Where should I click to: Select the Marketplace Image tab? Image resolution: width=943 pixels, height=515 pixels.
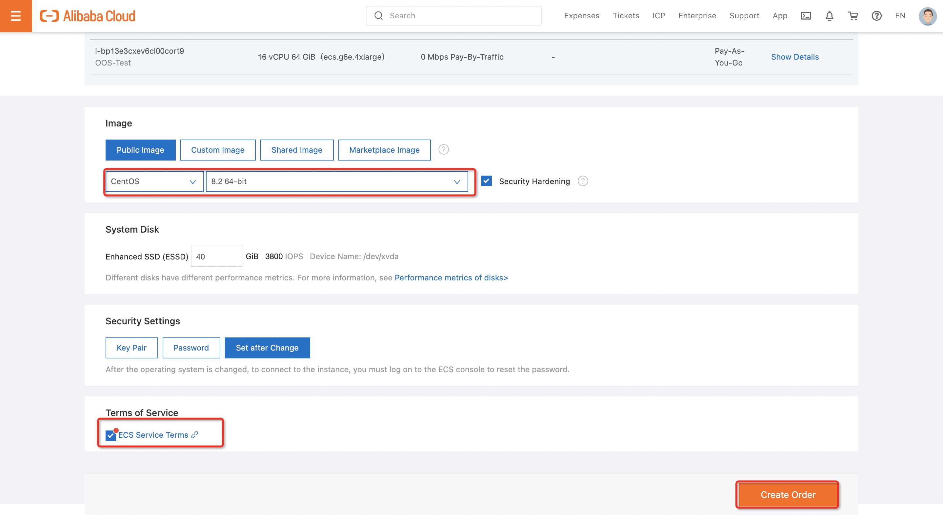[384, 150]
